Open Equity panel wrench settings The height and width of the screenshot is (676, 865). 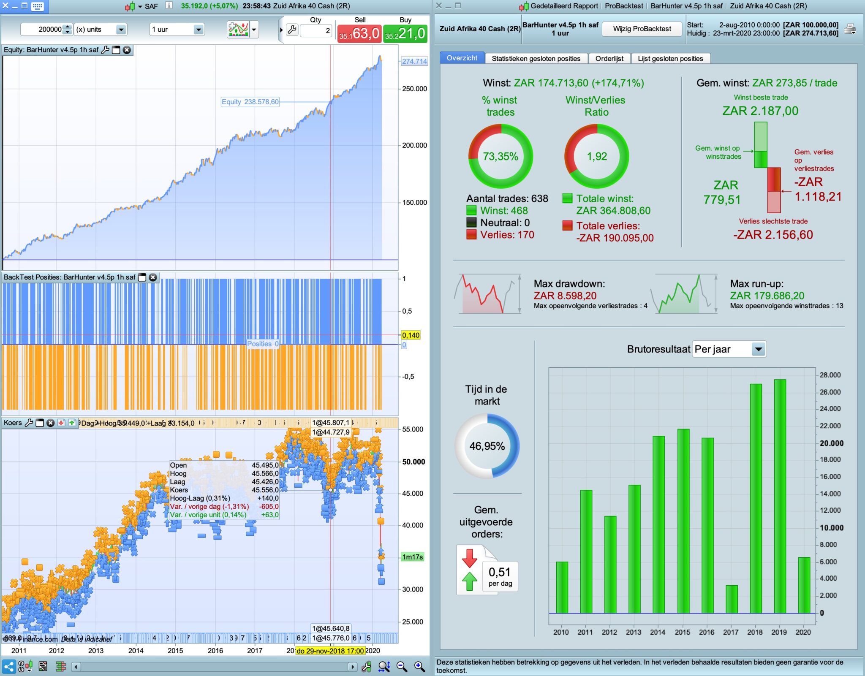[x=105, y=50]
